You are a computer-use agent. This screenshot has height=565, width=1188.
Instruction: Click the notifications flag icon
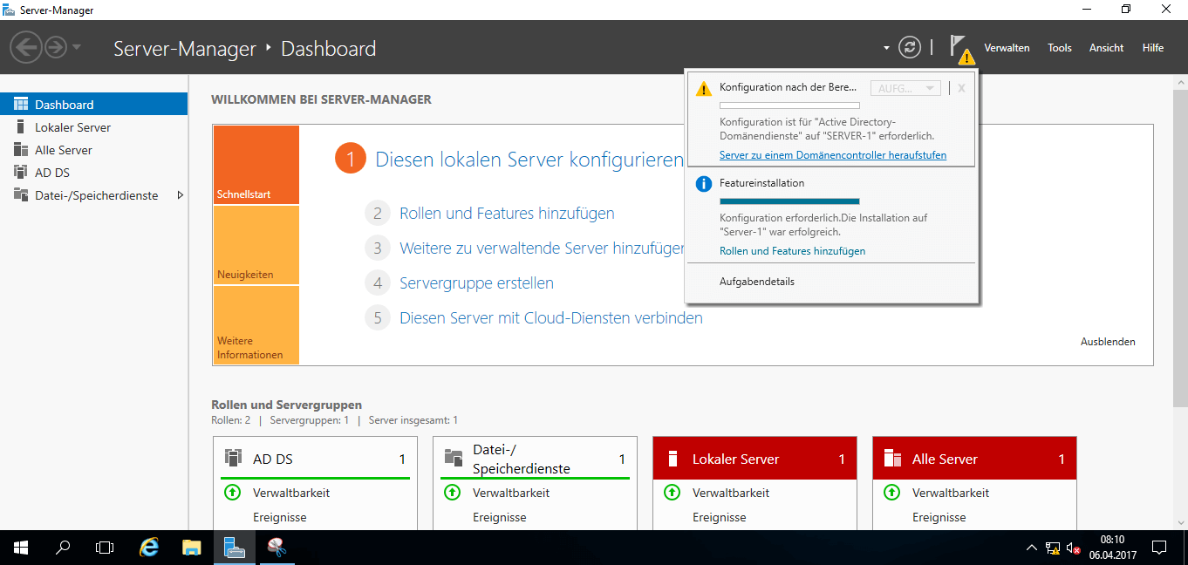(960, 48)
